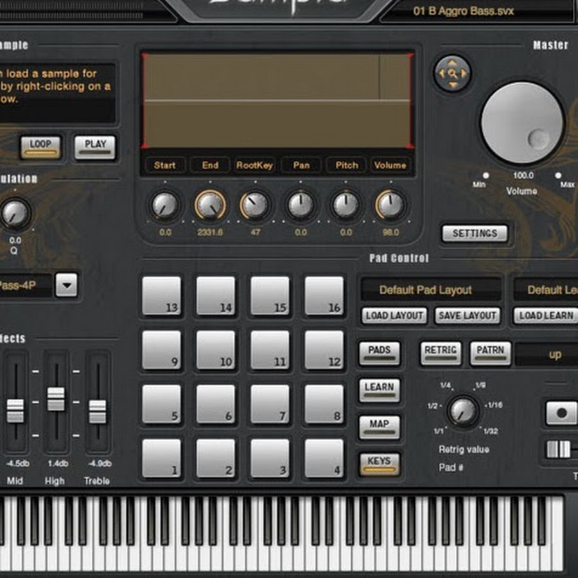
Task: Toggle the LOOP button
Action: [40, 147]
